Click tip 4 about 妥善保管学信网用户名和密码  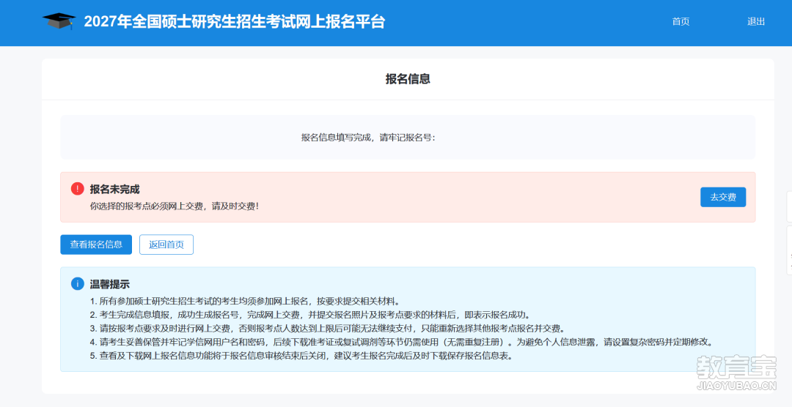click(403, 342)
